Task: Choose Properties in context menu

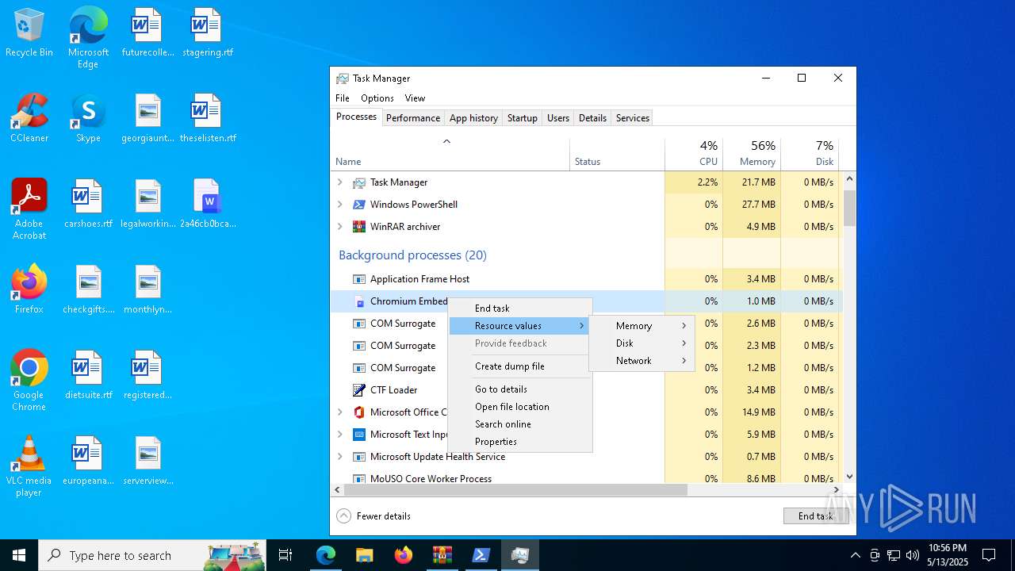Action: click(520, 442)
